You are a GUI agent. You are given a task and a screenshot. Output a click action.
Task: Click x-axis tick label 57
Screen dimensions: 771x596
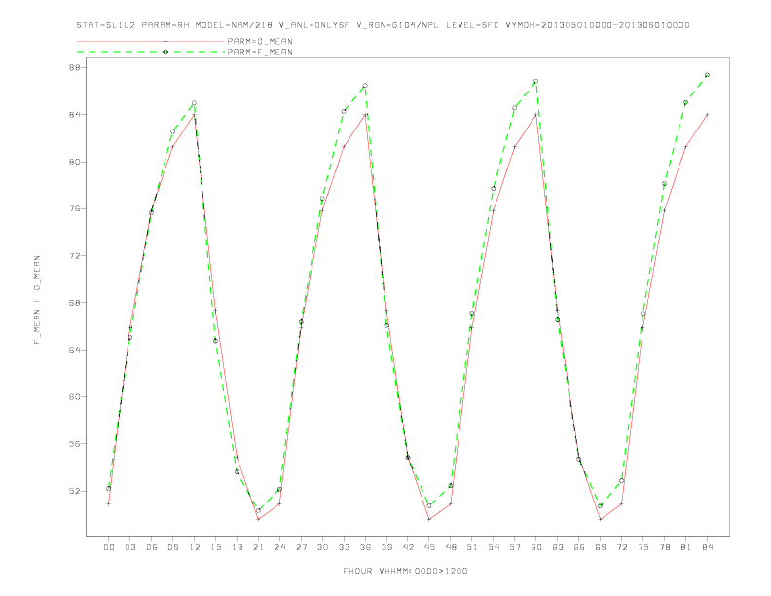click(x=515, y=547)
